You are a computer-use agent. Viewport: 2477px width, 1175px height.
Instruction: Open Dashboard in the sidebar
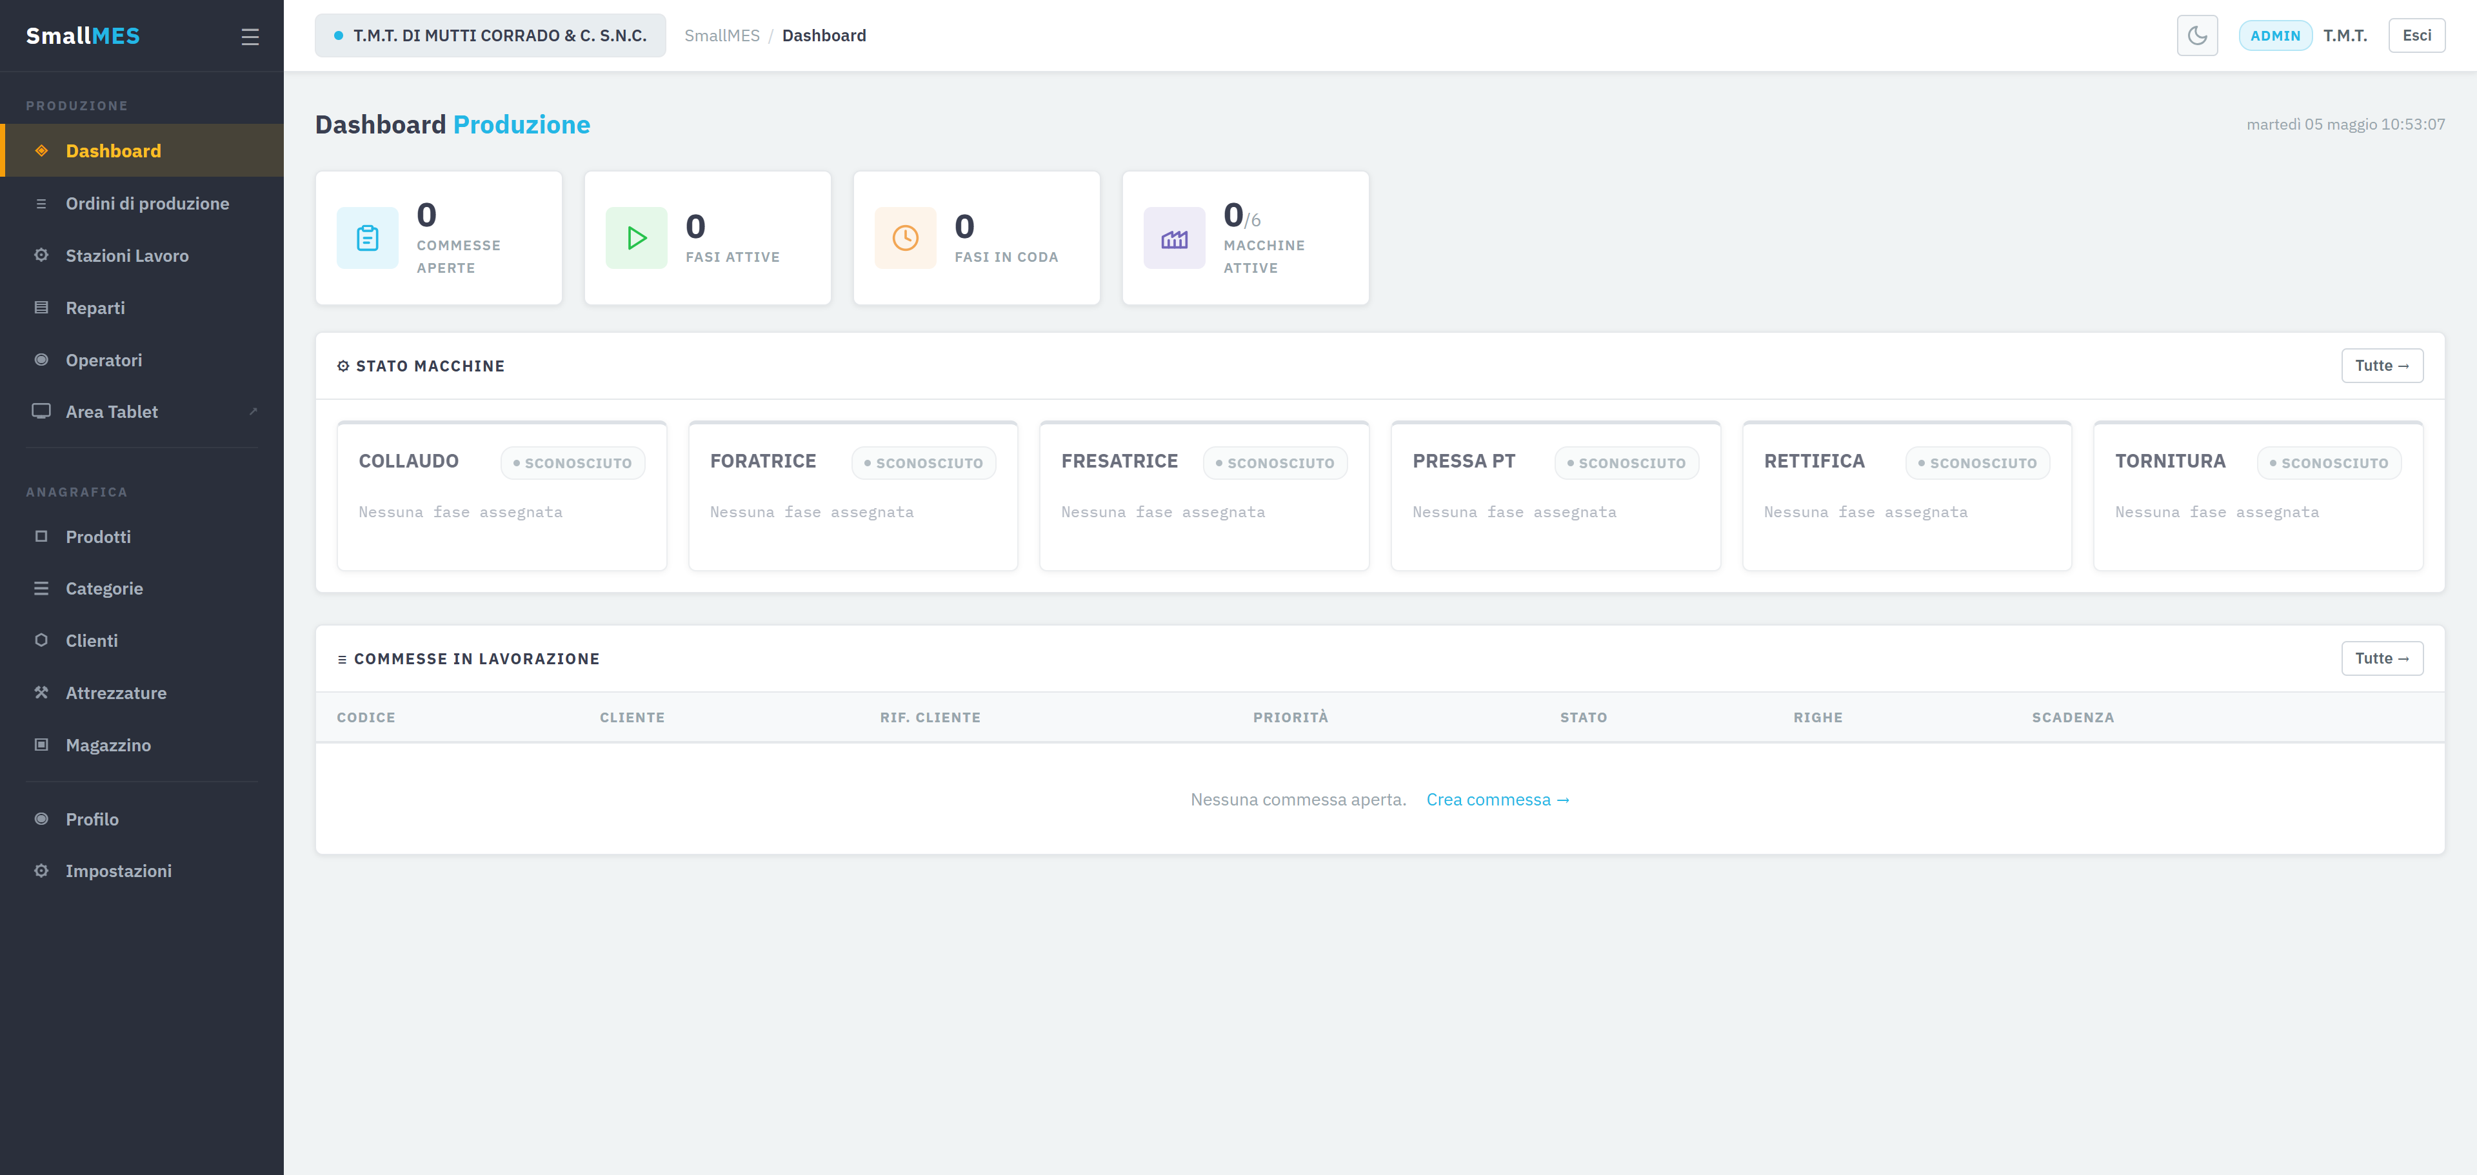coord(143,151)
